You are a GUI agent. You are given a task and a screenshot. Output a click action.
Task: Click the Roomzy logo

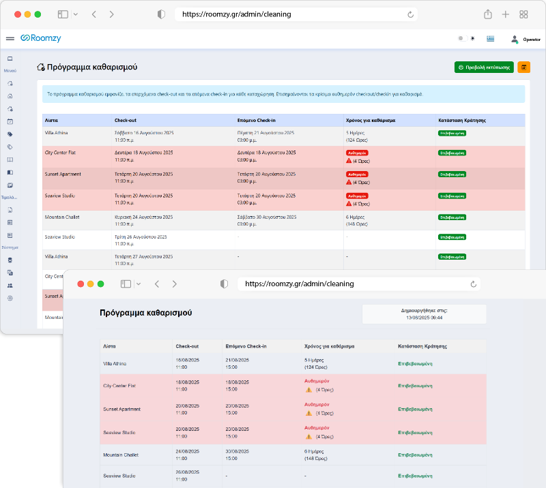[41, 39]
